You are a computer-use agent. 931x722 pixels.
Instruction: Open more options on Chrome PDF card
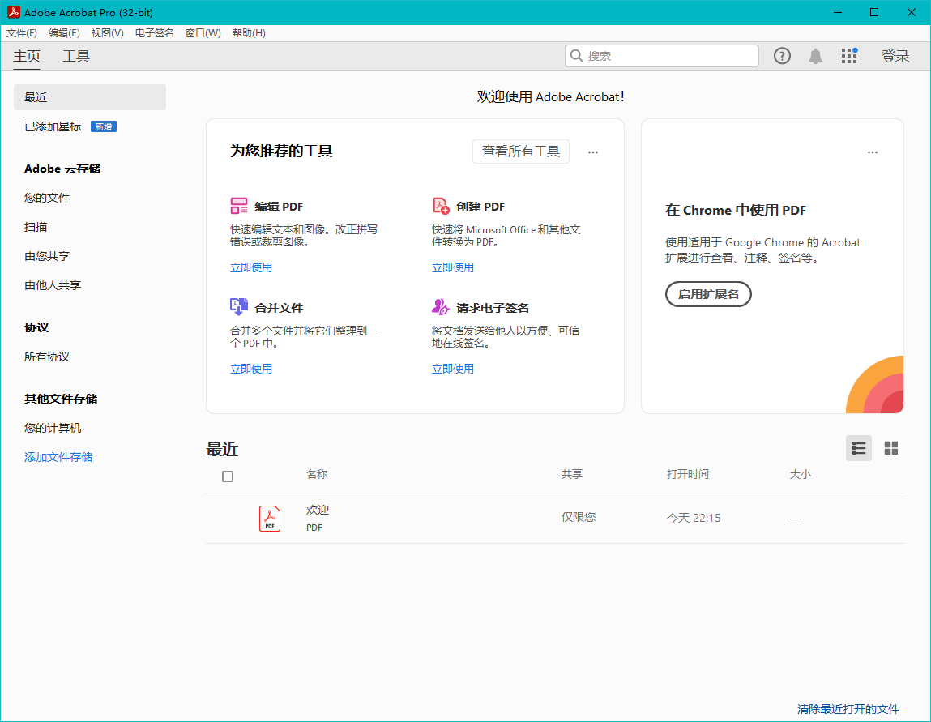872,152
